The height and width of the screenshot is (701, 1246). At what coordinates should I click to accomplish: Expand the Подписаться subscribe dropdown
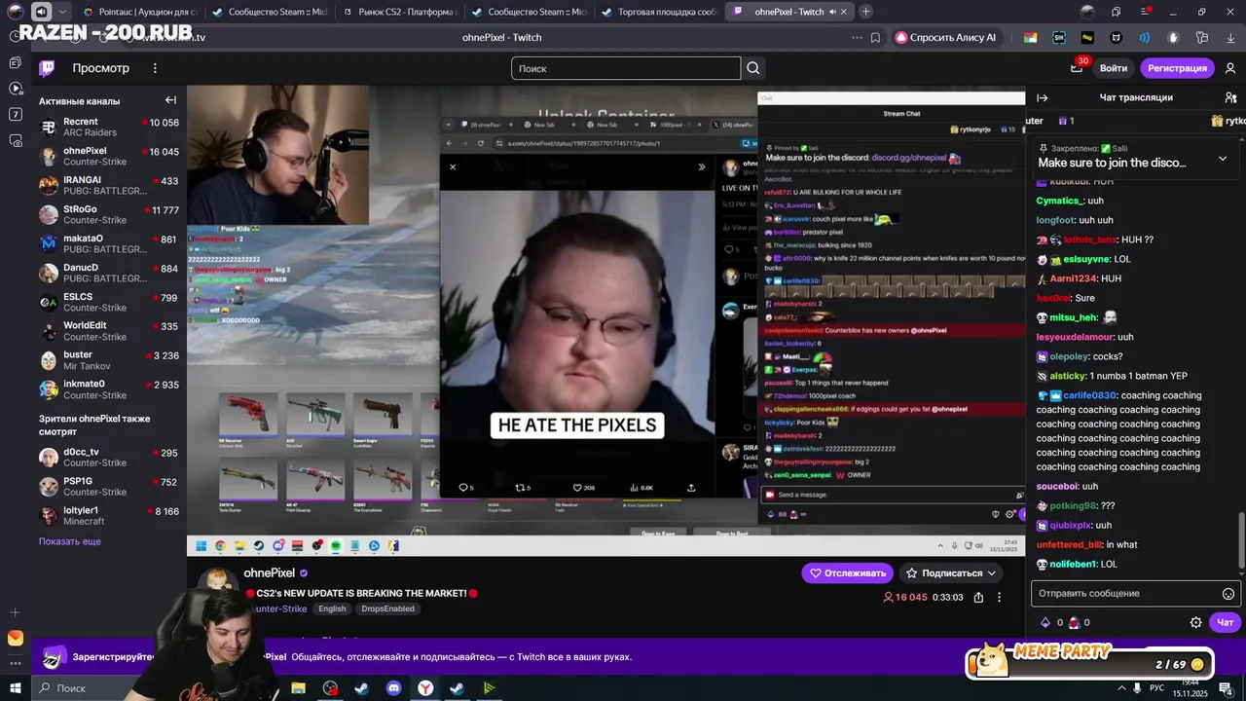click(x=952, y=572)
